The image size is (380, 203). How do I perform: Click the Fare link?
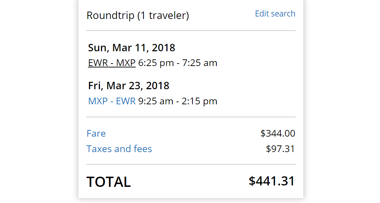point(96,133)
